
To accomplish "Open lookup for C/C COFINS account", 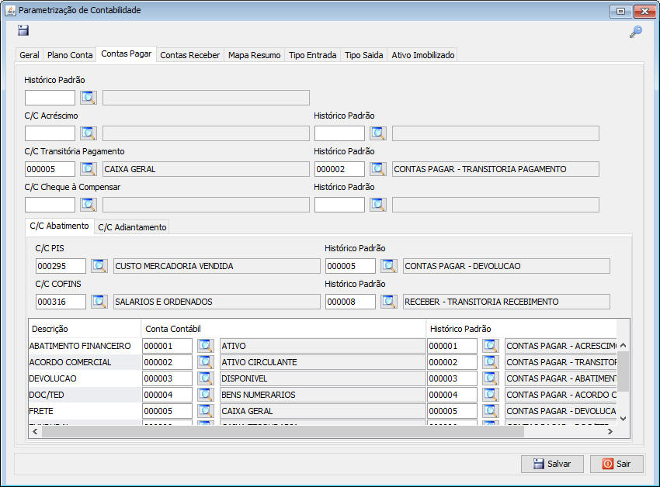I will click(99, 302).
